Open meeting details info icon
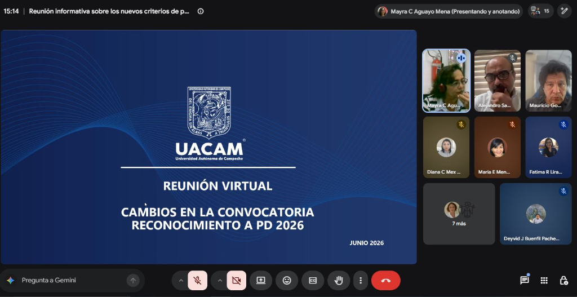577x297 pixels. [x=201, y=11]
